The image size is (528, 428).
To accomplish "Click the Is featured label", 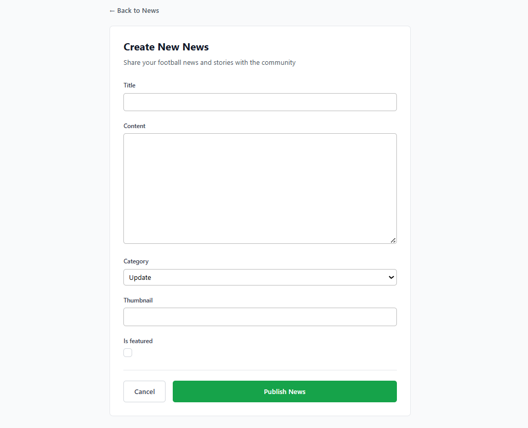I will pos(138,341).
